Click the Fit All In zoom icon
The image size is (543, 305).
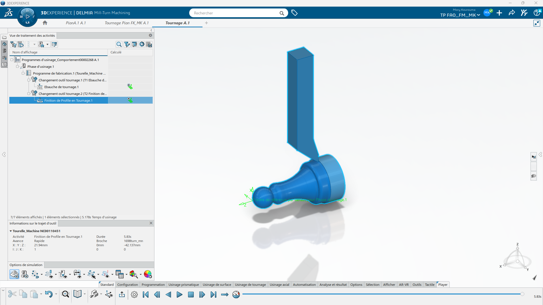(x=66, y=295)
